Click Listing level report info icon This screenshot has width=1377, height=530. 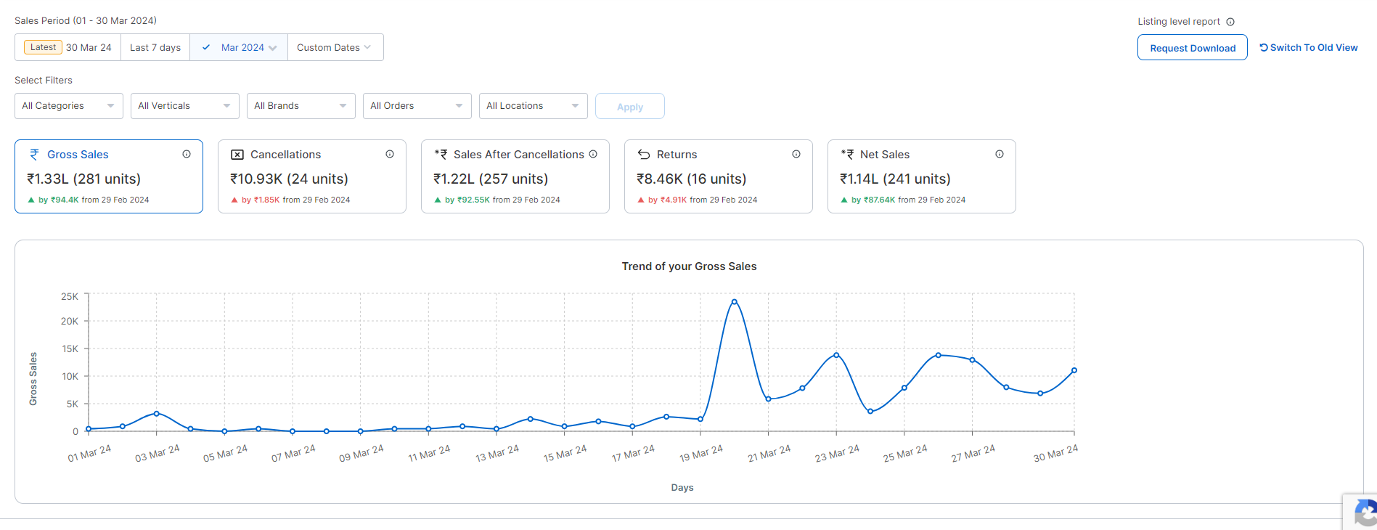(x=1230, y=22)
